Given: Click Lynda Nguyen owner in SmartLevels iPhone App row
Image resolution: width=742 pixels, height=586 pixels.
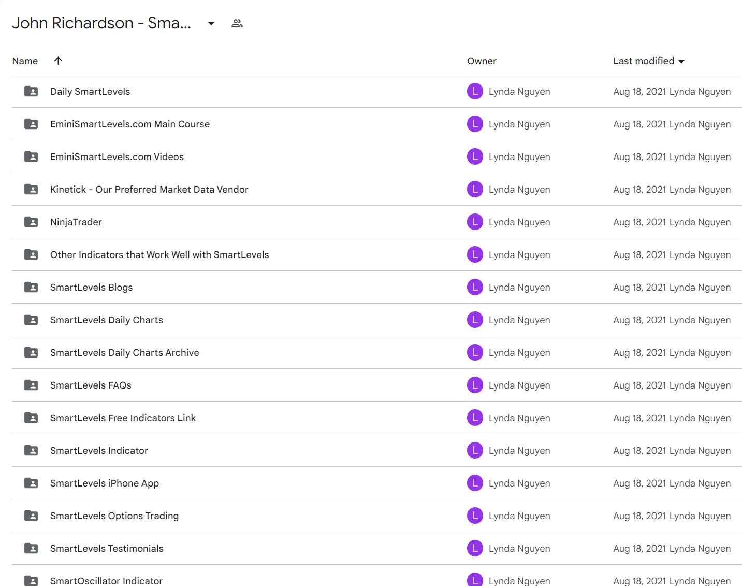Looking at the screenshot, I should click(519, 483).
